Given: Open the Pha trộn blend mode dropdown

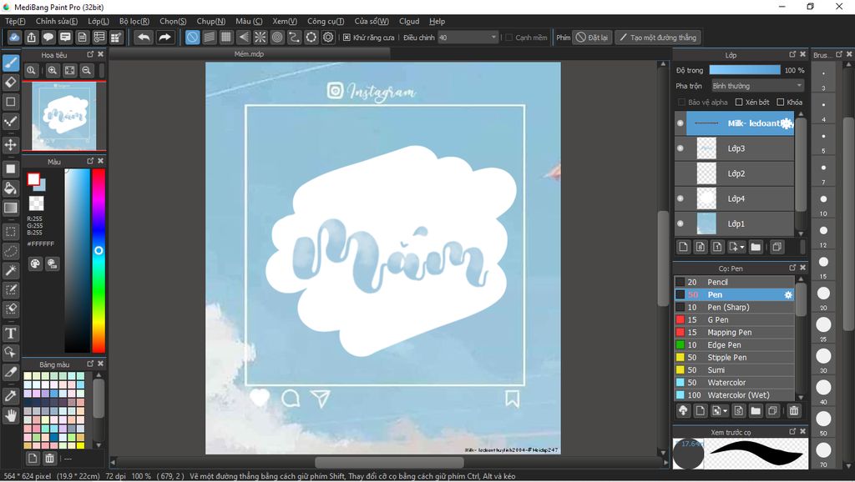Looking at the screenshot, I should click(757, 86).
